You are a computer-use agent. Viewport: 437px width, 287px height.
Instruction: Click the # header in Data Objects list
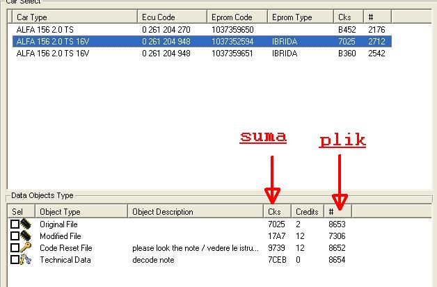(x=337, y=212)
